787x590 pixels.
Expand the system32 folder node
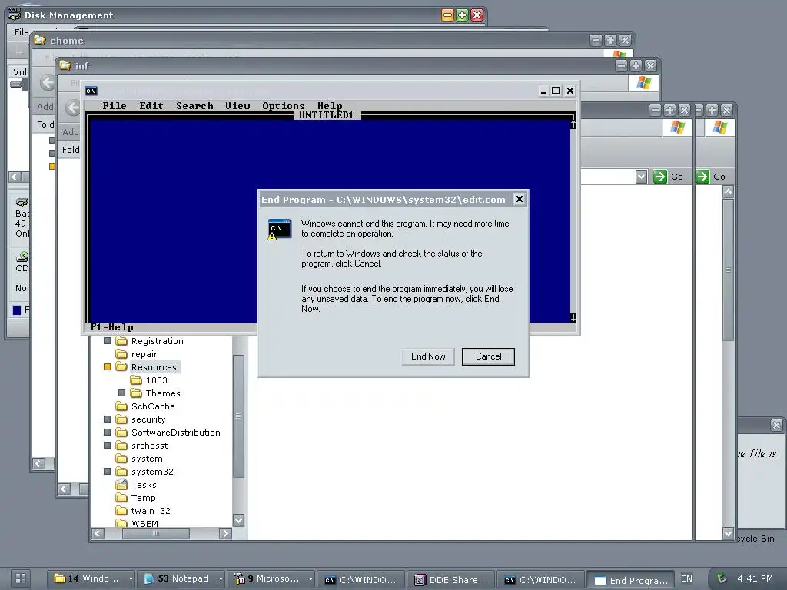click(x=107, y=472)
